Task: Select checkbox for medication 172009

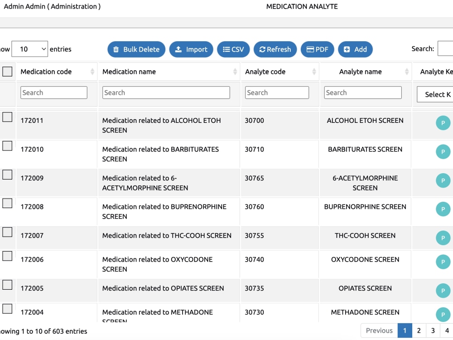Action: [x=7, y=175]
